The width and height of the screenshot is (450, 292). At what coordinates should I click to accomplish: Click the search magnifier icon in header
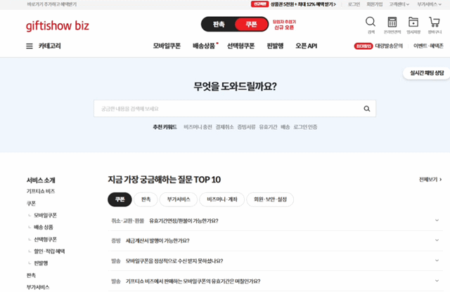pos(371,22)
